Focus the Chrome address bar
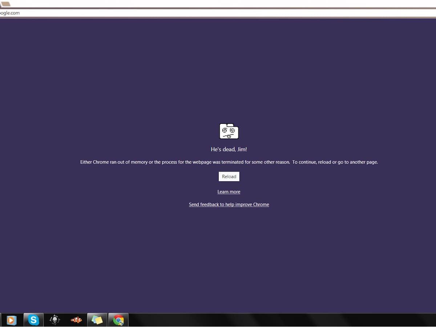The height and width of the screenshot is (327, 436). 218,13
